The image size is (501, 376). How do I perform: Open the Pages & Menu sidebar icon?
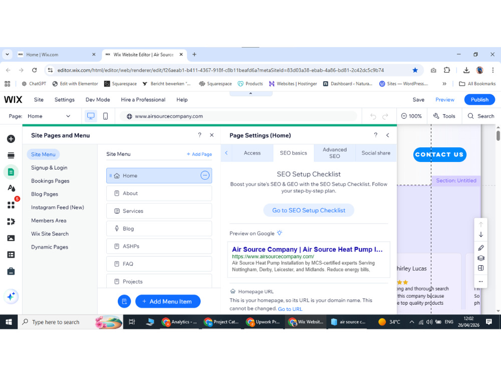pos(11,172)
